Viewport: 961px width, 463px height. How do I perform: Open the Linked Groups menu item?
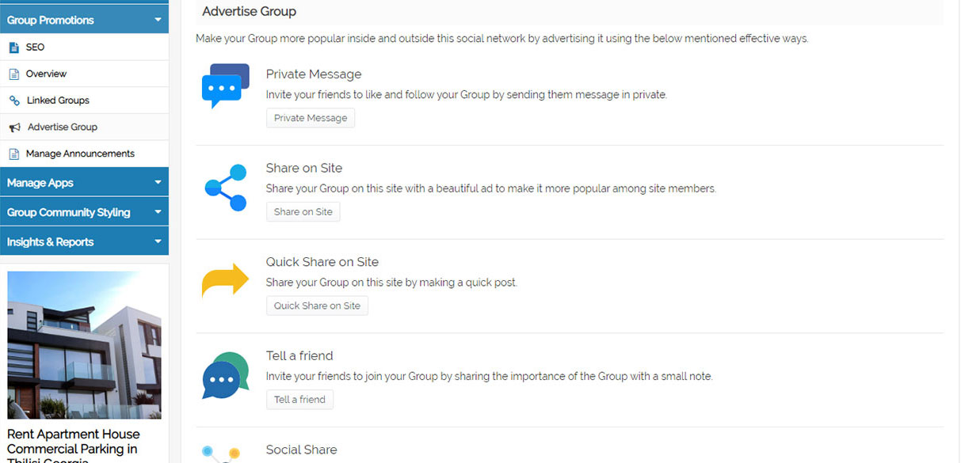pyautogui.click(x=58, y=101)
